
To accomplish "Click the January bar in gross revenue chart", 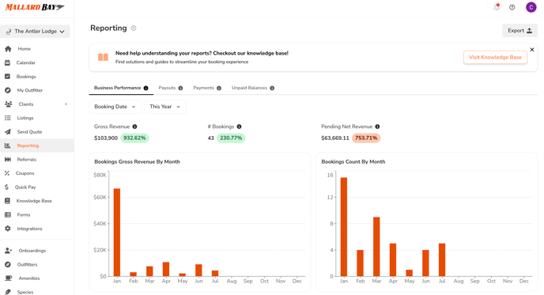I will point(117,233).
